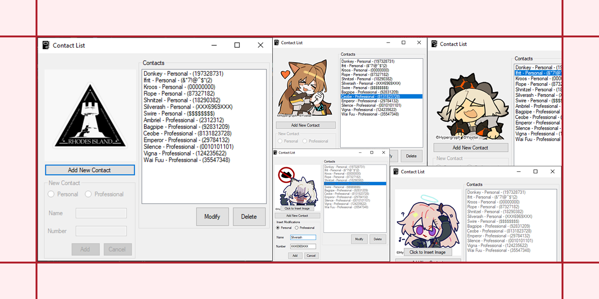Select the Personal radio in the top-middle New Contact section
Image resolution: width=599 pixels, height=299 pixels.
(x=281, y=141)
